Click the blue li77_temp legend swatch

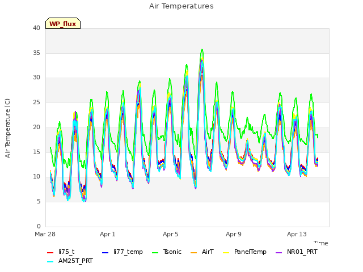click(x=105, y=253)
